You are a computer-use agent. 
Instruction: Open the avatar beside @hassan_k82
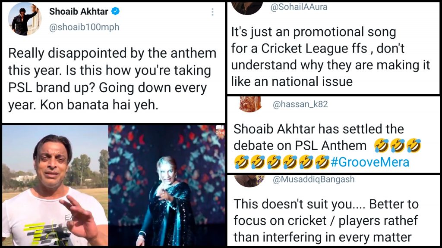(250, 104)
